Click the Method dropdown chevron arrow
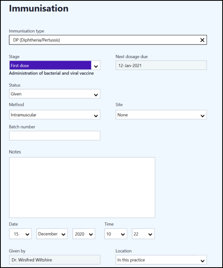 click(x=96, y=116)
